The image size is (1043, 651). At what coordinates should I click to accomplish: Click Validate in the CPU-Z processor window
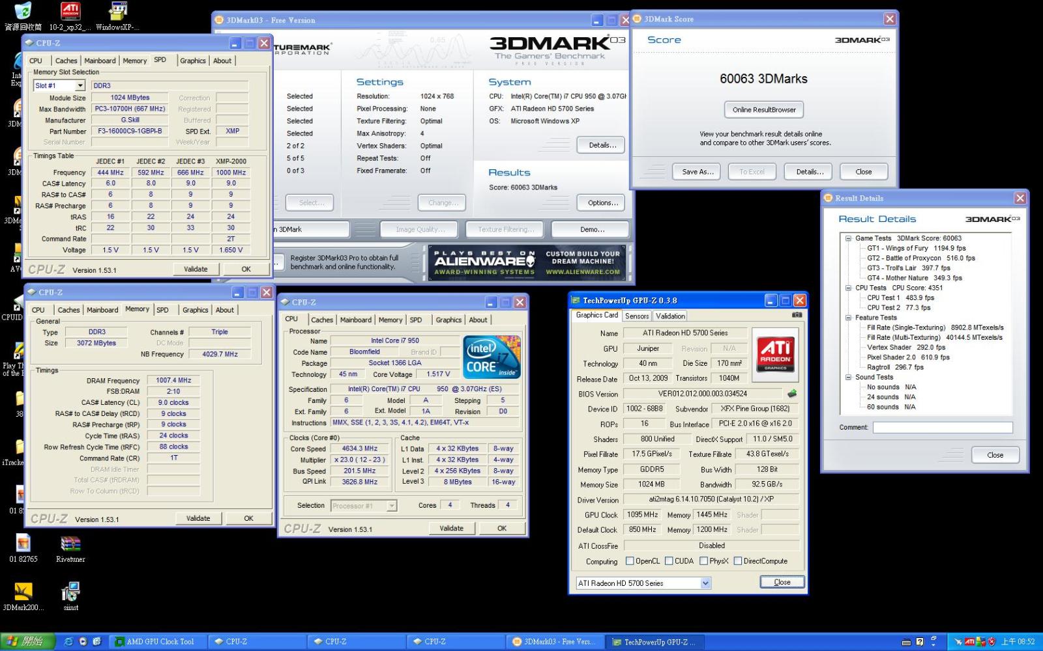click(451, 528)
